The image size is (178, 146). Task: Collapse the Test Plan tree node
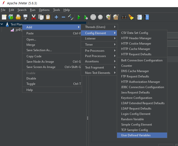click(x=2, y=24)
